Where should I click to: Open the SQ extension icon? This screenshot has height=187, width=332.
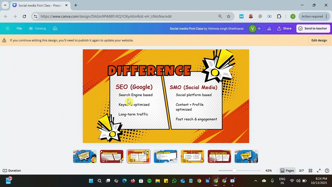[x=260, y=16]
